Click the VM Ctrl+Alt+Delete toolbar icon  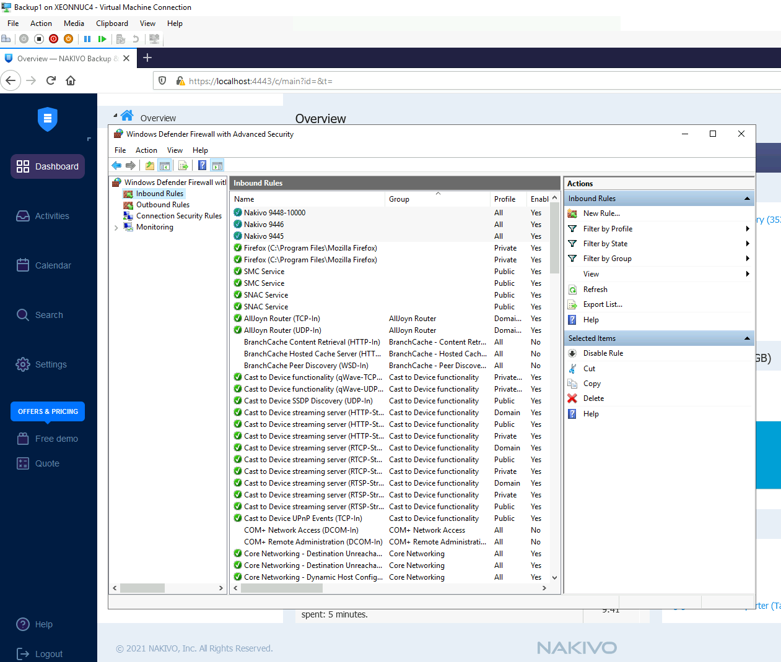(6, 39)
